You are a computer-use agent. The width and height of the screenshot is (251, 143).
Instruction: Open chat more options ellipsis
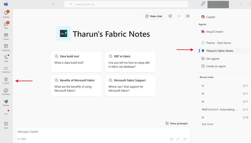(x=179, y=16)
